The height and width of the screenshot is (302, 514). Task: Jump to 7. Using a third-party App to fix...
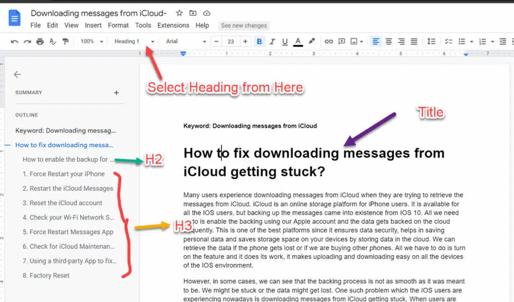tap(69, 261)
